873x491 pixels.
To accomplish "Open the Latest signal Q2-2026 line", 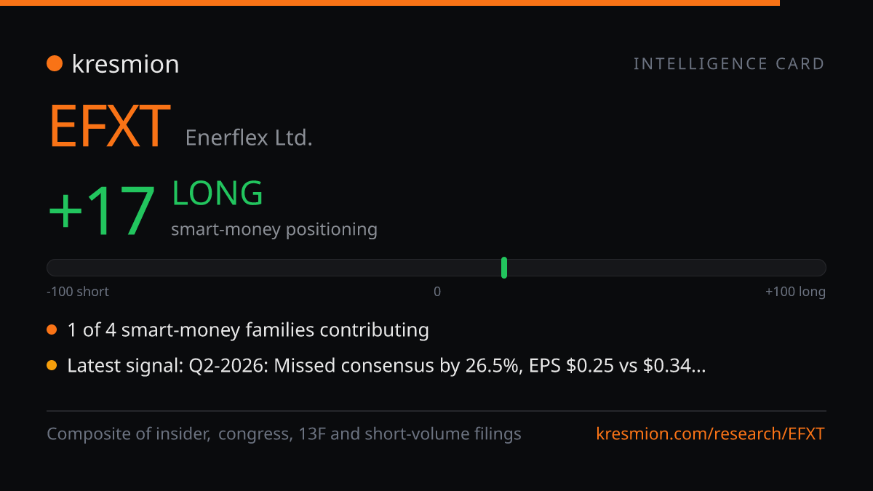I will point(386,366).
